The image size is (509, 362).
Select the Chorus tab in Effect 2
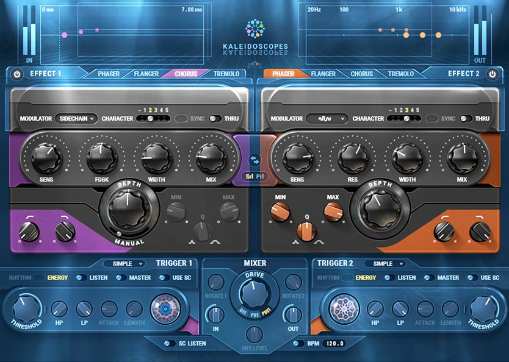(x=362, y=74)
